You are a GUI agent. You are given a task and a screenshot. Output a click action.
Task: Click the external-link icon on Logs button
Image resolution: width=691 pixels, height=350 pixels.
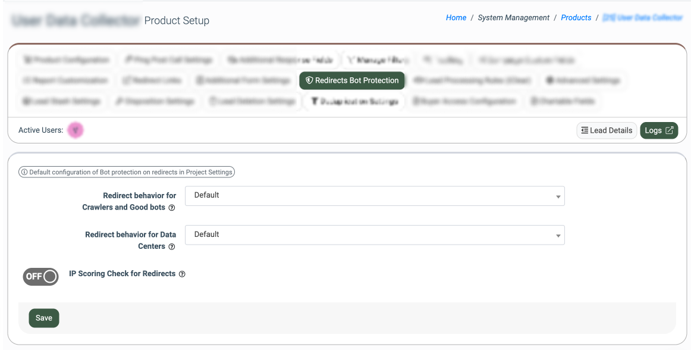(x=670, y=130)
